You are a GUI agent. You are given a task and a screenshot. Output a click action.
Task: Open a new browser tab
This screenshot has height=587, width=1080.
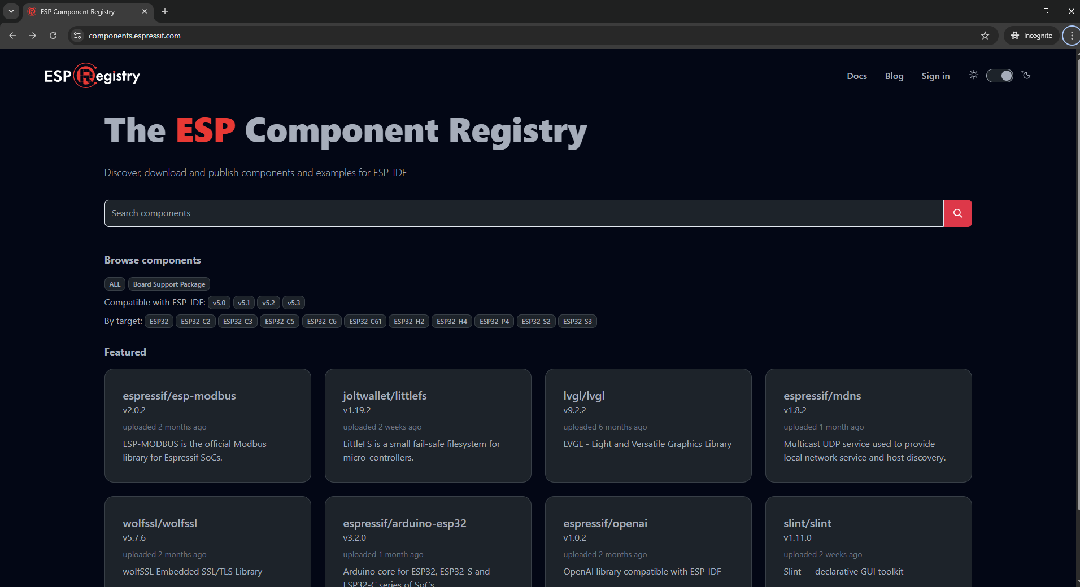pyautogui.click(x=165, y=11)
